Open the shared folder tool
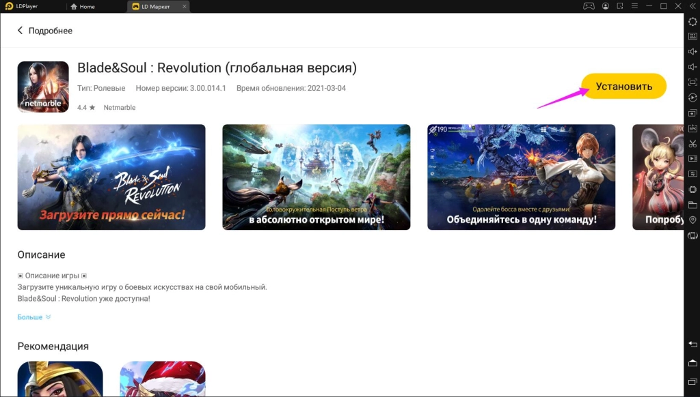Image resolution: width=700 pixels, height=397 pixels. 692,206
